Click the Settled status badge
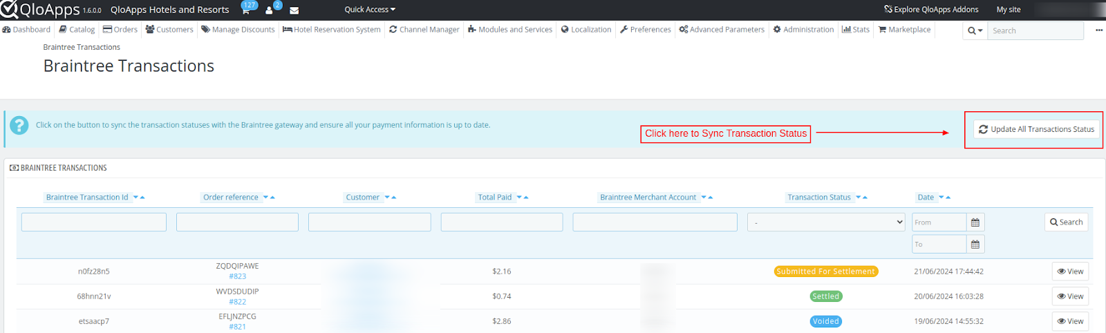The height and width of the screenshot is (333, 1106). [x=826, y=296]
